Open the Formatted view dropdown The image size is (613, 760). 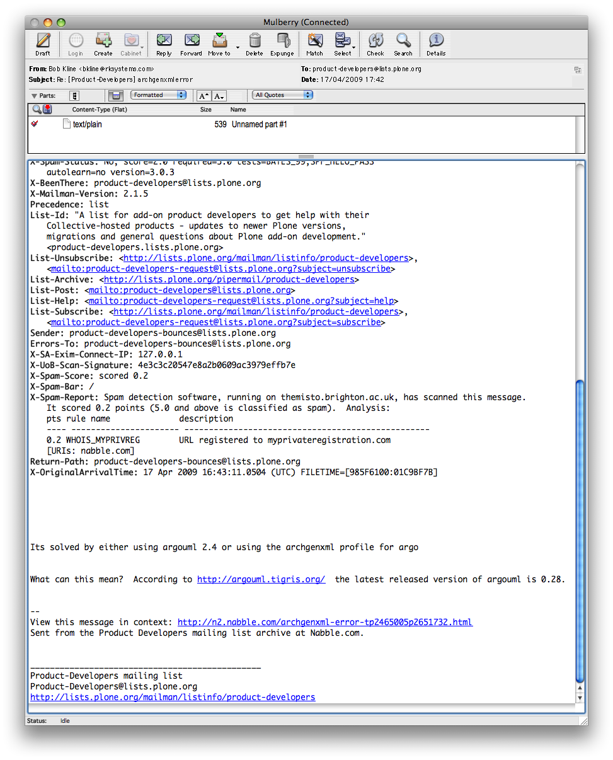point(158,95)
